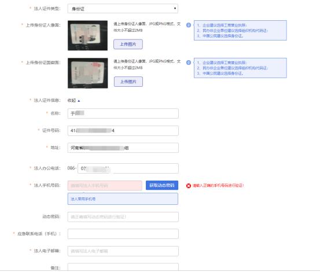This screenshot has width=320, height=272.
Task: Click the 动态密码 input field
Action: pyautogui.click(x=123, y=217)
